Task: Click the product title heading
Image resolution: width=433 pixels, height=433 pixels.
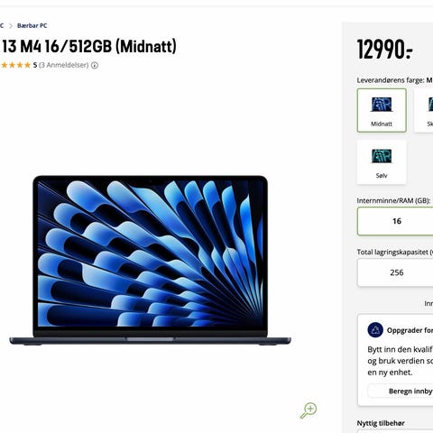Action: (x=89, y=46)
